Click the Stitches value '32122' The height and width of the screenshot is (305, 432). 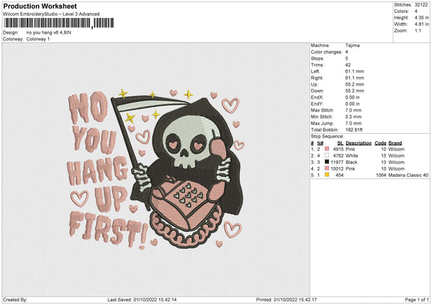point(421,5)
